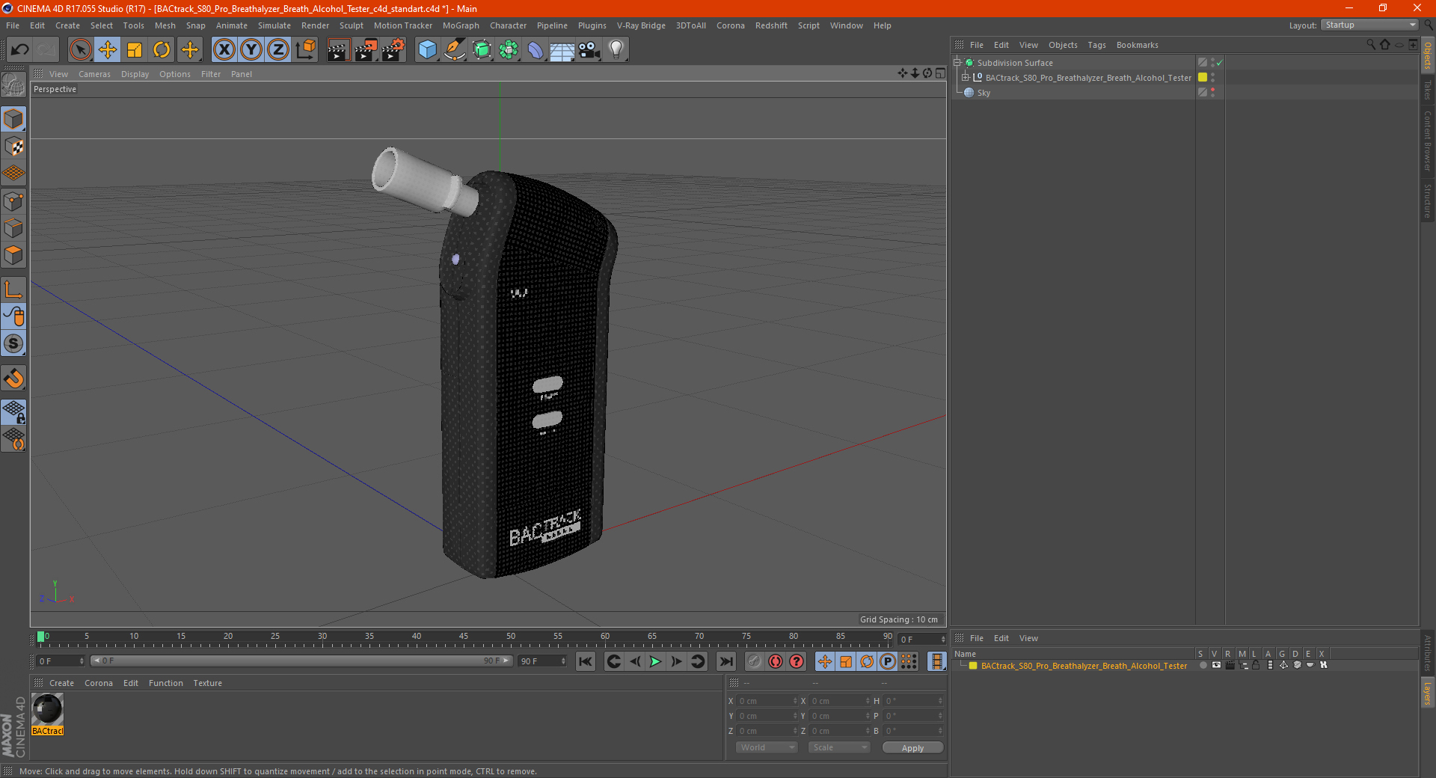
Task: Click timeline marker at frame 45
Action: (464, 638)
